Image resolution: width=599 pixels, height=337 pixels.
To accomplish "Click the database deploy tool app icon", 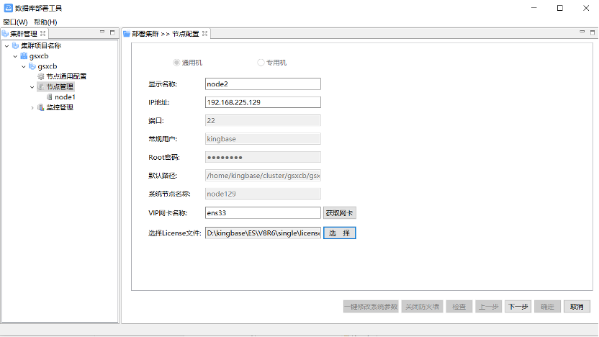I will 8,8.
